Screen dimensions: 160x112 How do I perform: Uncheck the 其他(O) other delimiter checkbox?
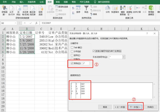point(72,63)
